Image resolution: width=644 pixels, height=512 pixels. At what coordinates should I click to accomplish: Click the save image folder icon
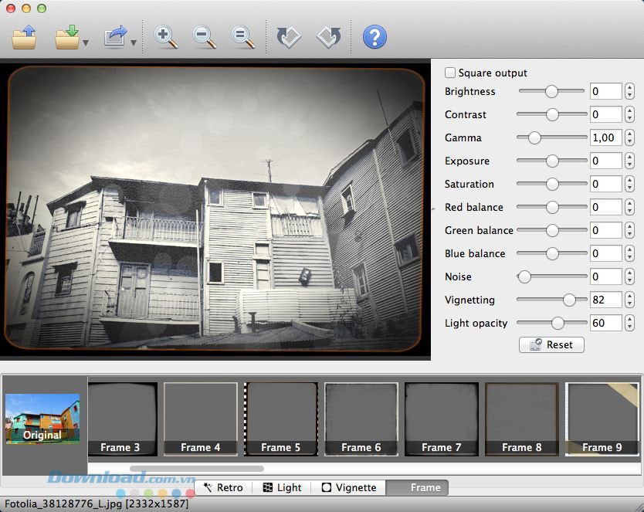click(67, 37)
